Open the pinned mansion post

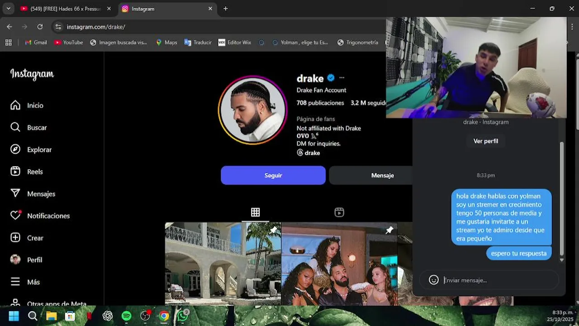coord(223,264)
